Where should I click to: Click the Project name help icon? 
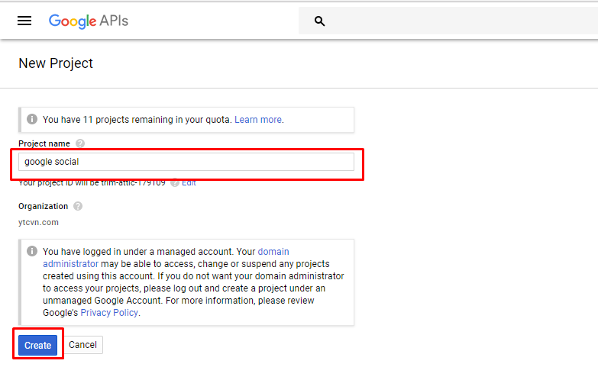pos(80,143)
